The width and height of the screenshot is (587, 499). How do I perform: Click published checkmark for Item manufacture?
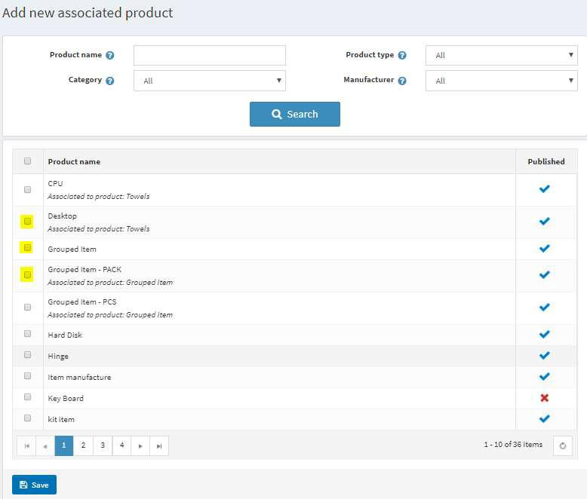(x=544, y=376)
